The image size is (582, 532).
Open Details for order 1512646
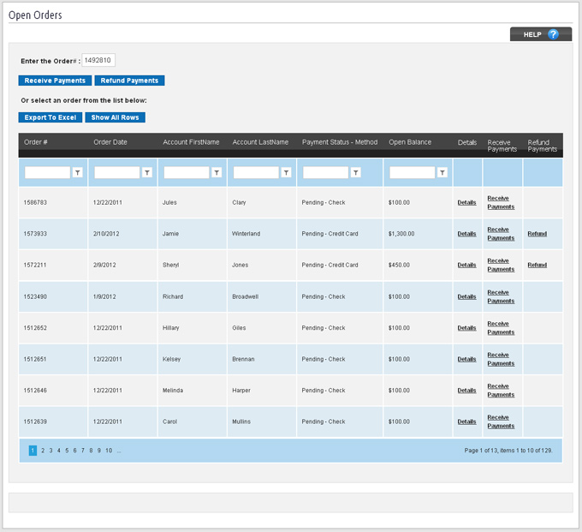click(466, 391)
